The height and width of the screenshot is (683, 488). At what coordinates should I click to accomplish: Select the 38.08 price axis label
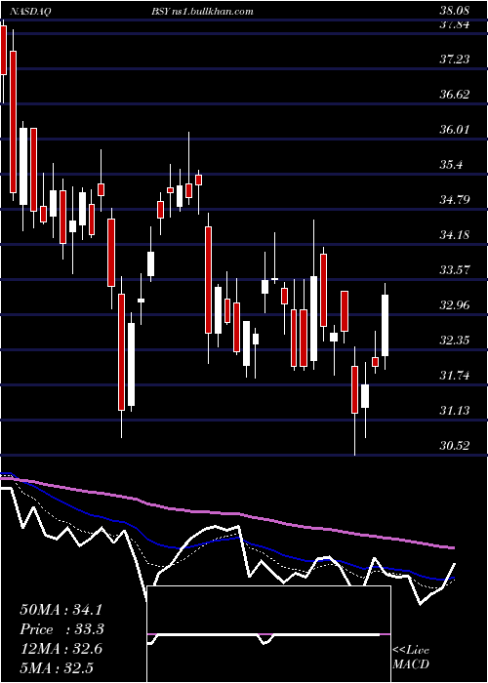coord(454,10)
